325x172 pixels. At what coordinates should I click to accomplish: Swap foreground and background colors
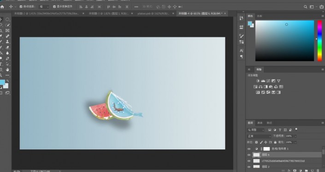pyautogui.click(x=8, y=81)
